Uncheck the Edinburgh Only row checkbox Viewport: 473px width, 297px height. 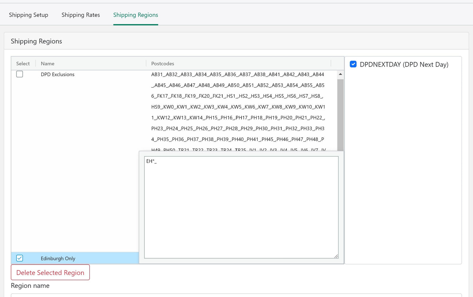[20, 258]
